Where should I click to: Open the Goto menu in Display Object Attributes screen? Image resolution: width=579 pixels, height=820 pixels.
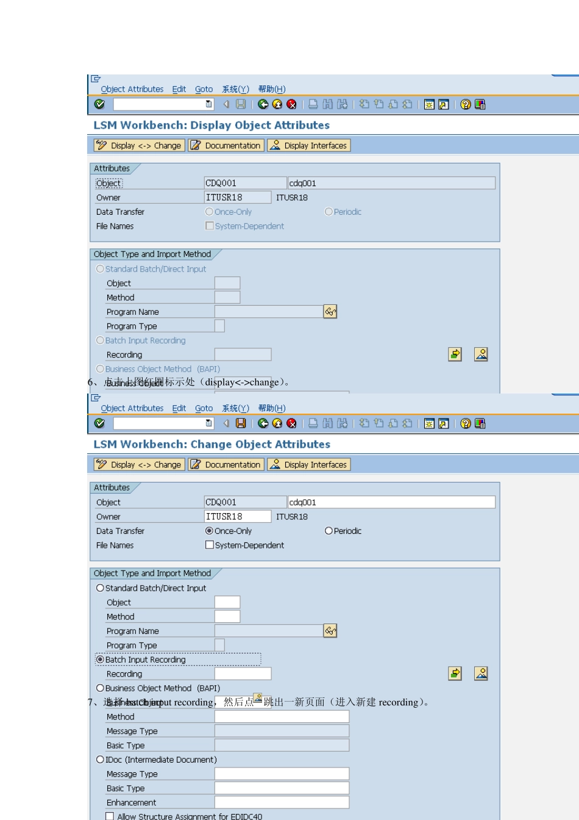tap(204, 89)
